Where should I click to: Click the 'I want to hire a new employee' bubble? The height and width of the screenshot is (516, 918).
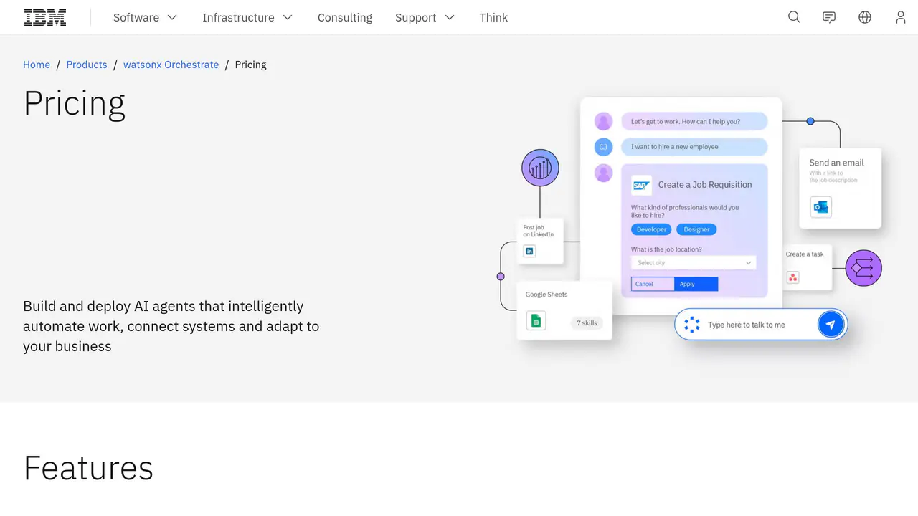click(694, 147)
